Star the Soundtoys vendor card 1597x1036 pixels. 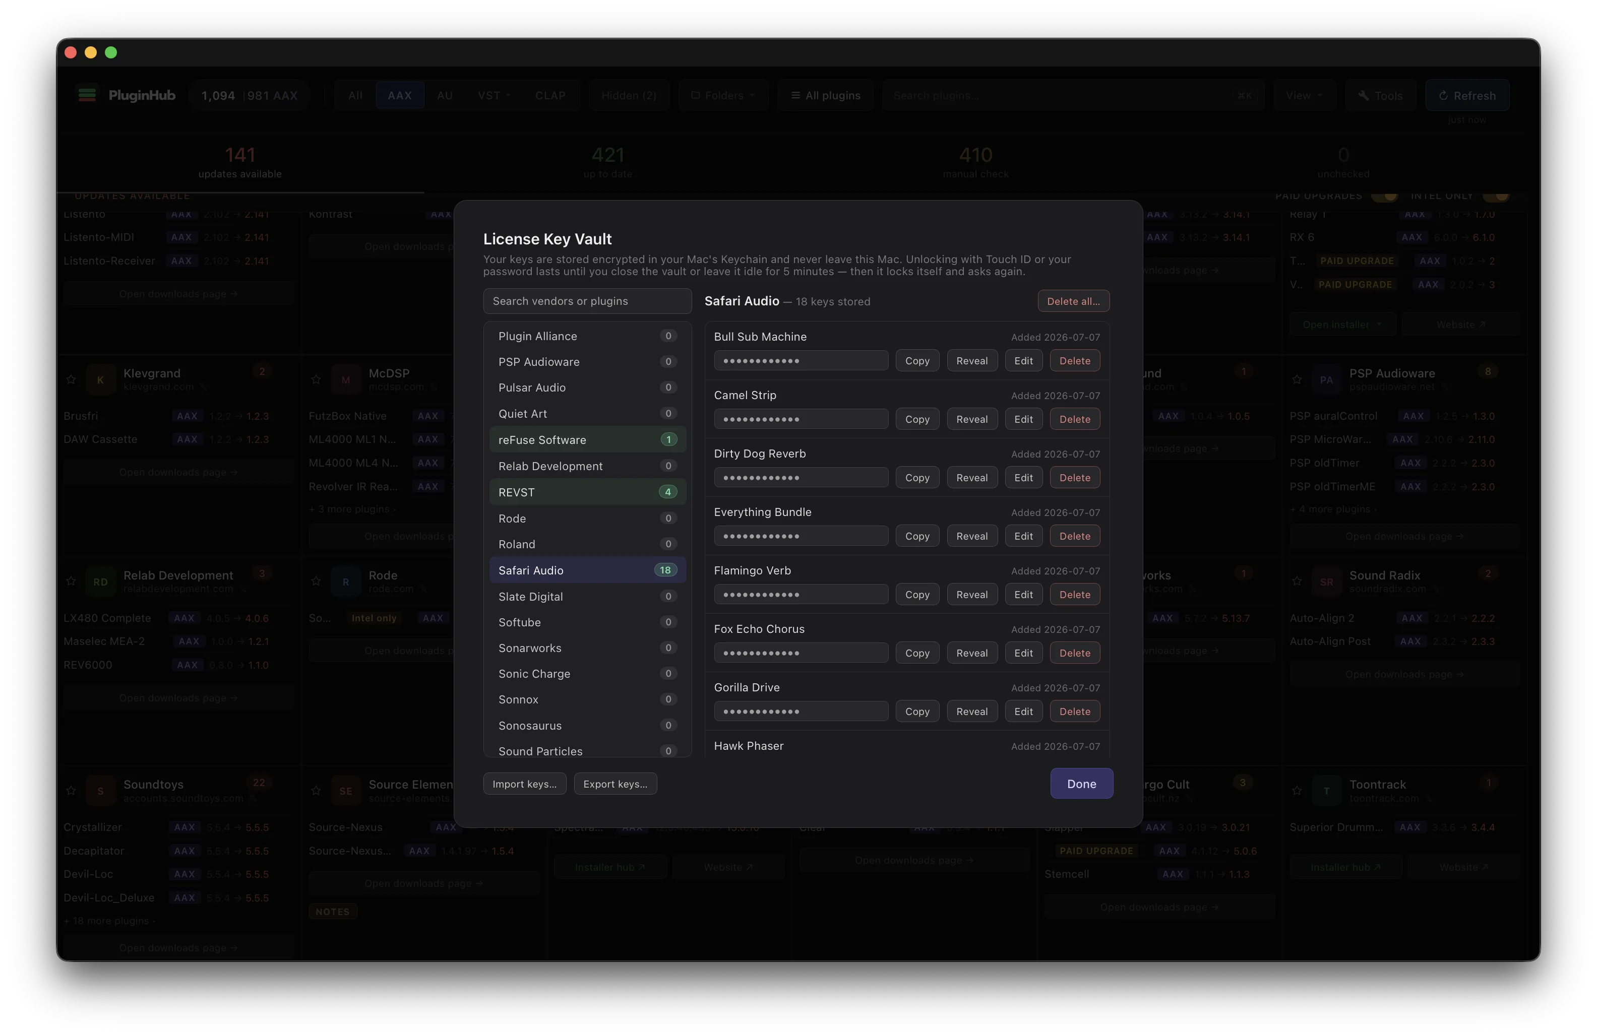coord(71,791)
